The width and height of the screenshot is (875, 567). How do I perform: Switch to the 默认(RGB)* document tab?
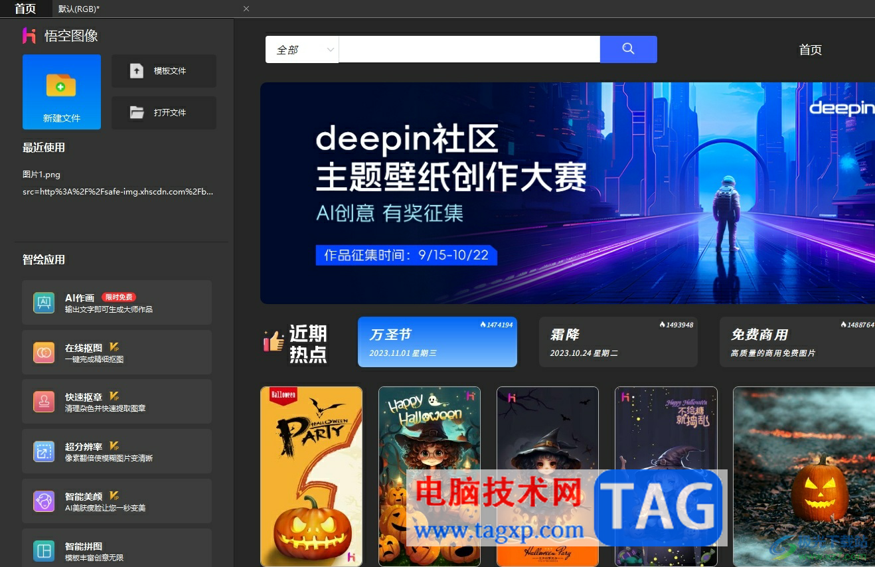coord(79,9)
